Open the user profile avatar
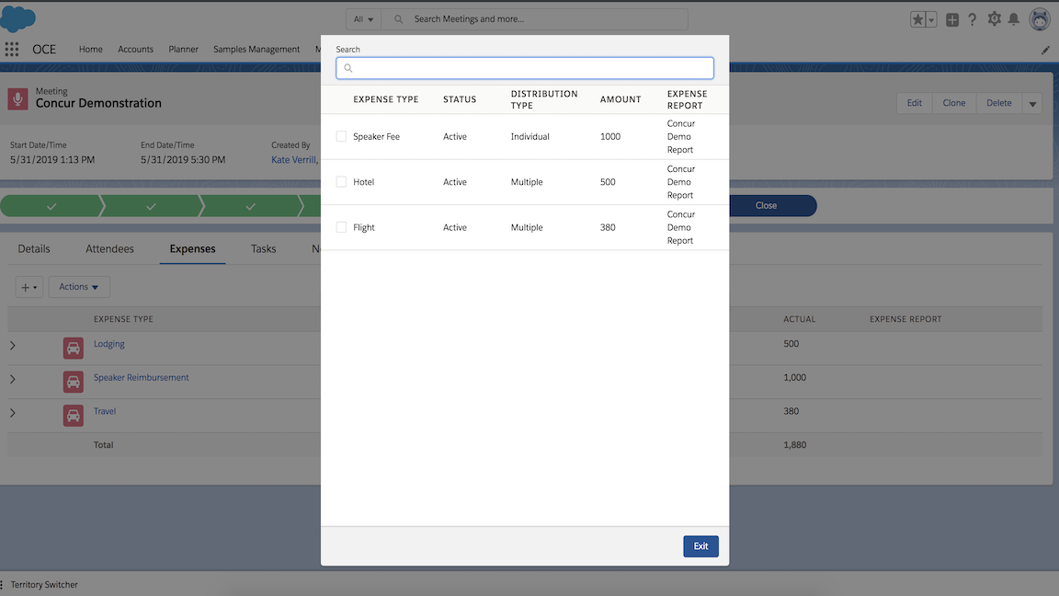Image resolution: width=1059 pixels, height=596 pixels. click(x=1040, y=19)
